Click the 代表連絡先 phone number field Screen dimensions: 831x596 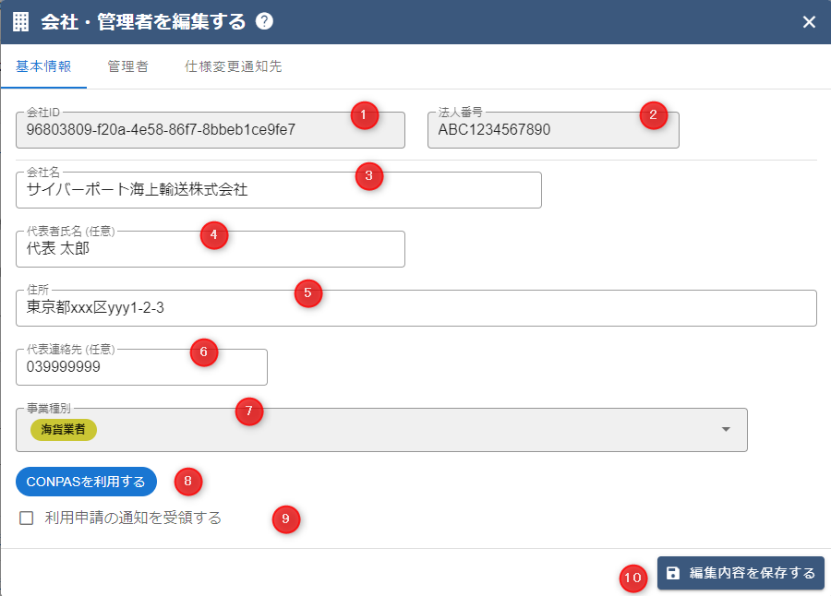click(x=141, y=367)
